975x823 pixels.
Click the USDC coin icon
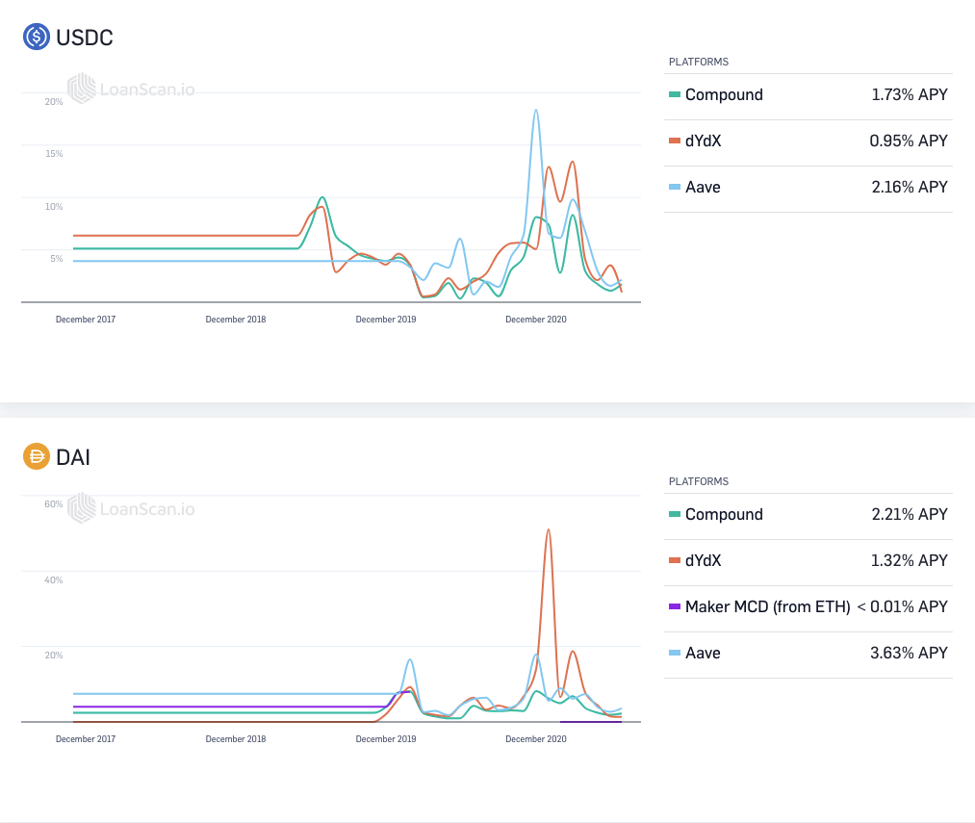tap(36, 37)
